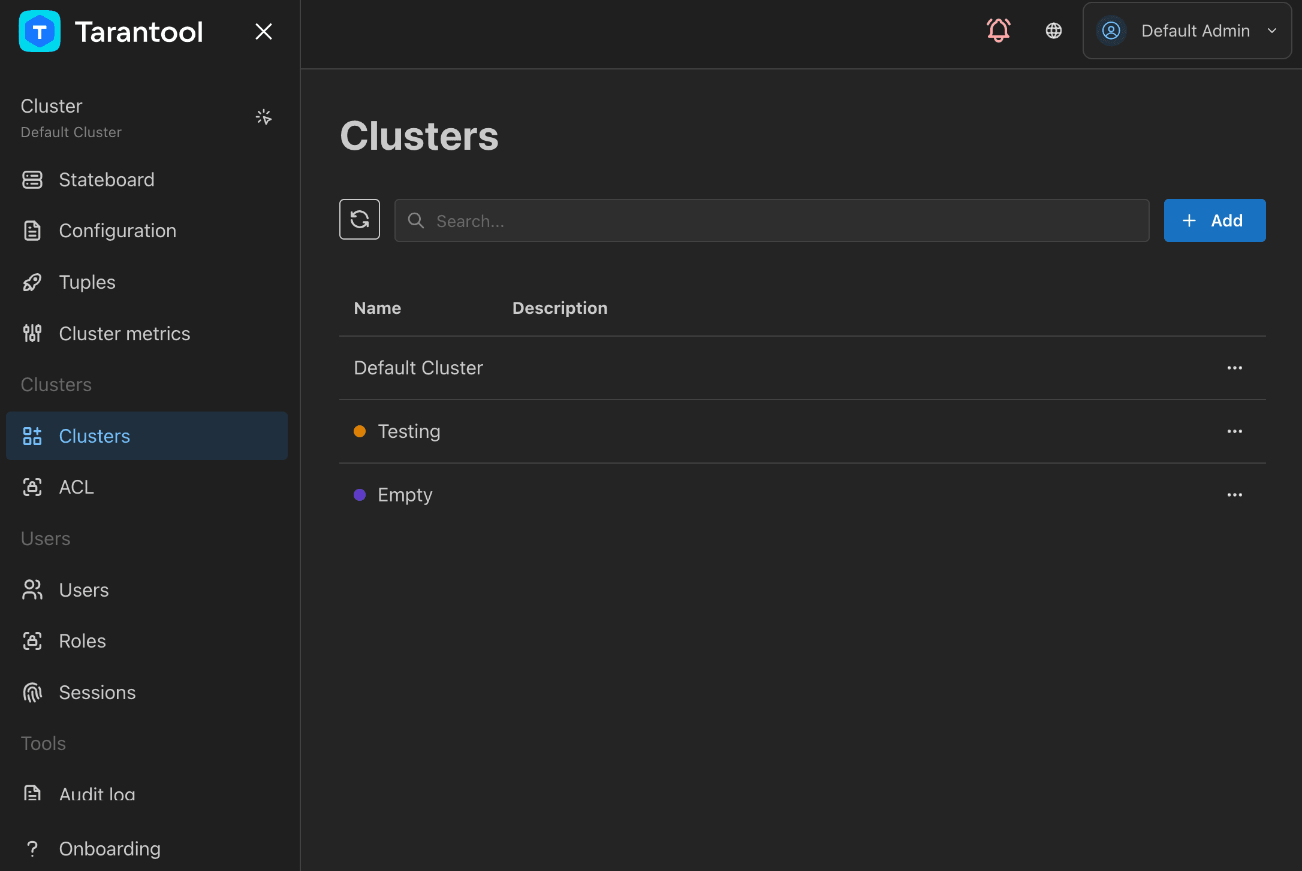The height and width of the screenshot is (871, 1302).
Task: Click the Name column header
Action: tap(377, 308)
